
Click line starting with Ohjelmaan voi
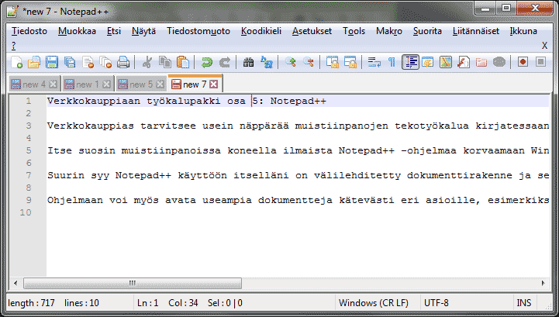[x=298, y=200]
